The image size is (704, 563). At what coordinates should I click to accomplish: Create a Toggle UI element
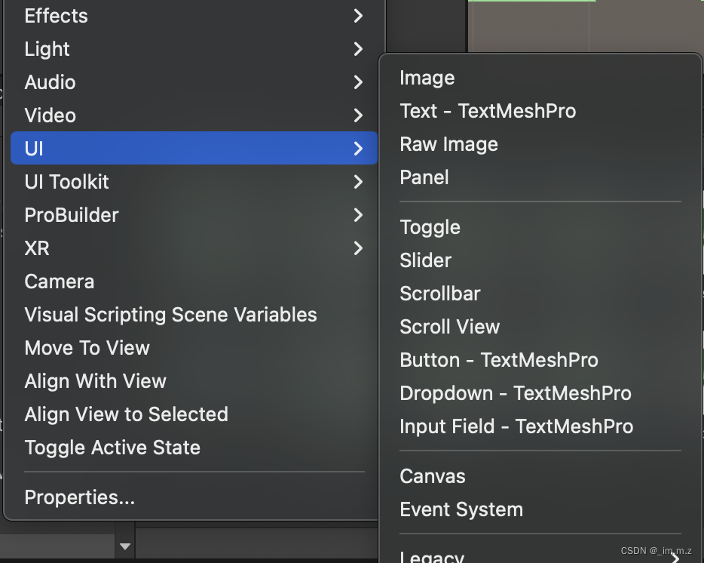click(x=430, y=227)
